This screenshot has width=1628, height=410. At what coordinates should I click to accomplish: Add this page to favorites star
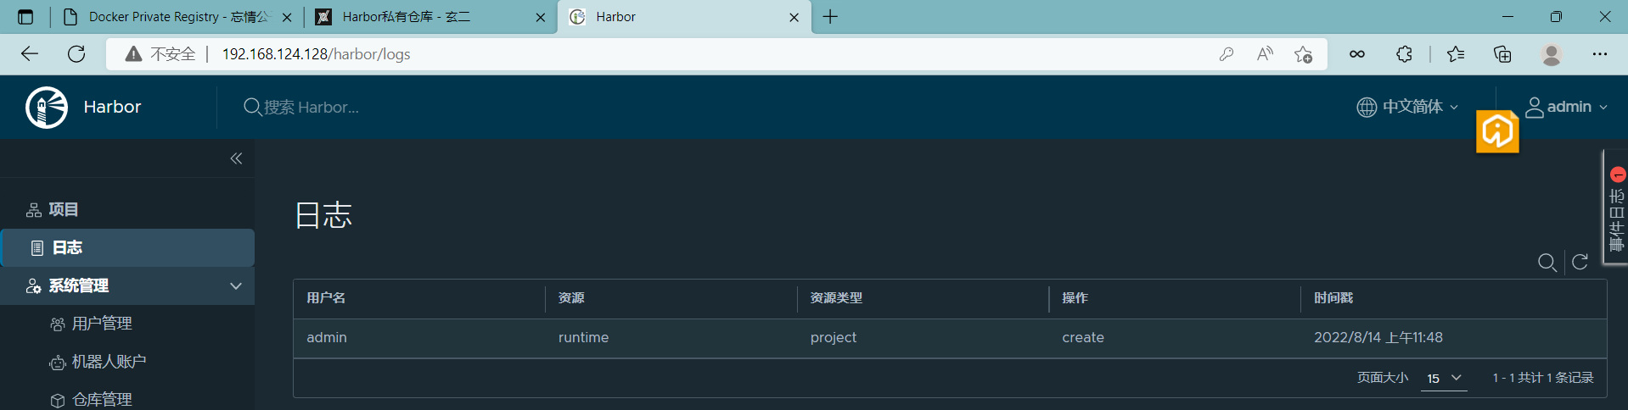1304,54
